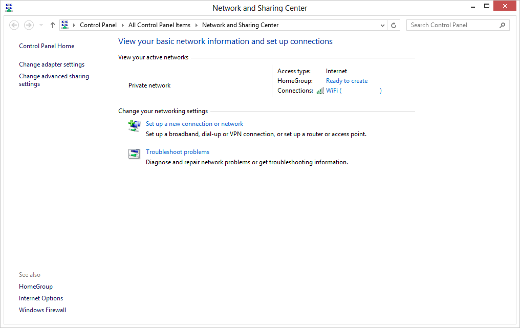Click the search magnifier icon
Screen dimensions: 520x328
502,25
